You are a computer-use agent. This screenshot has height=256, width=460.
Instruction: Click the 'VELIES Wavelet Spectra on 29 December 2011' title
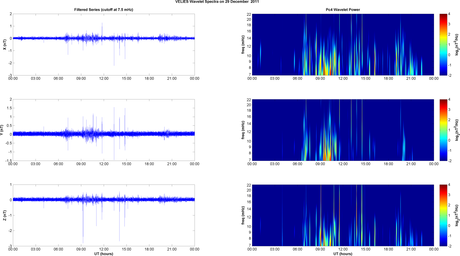[217, 2]
